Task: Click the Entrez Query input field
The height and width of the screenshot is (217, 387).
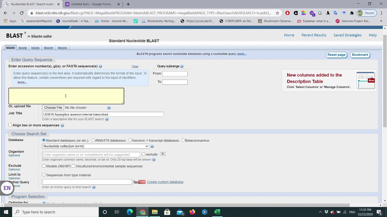Action: click(87, 182)
